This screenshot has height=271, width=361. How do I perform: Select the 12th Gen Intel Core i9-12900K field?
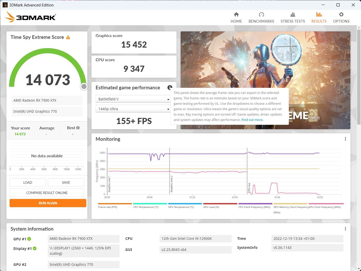pos(196,239)
